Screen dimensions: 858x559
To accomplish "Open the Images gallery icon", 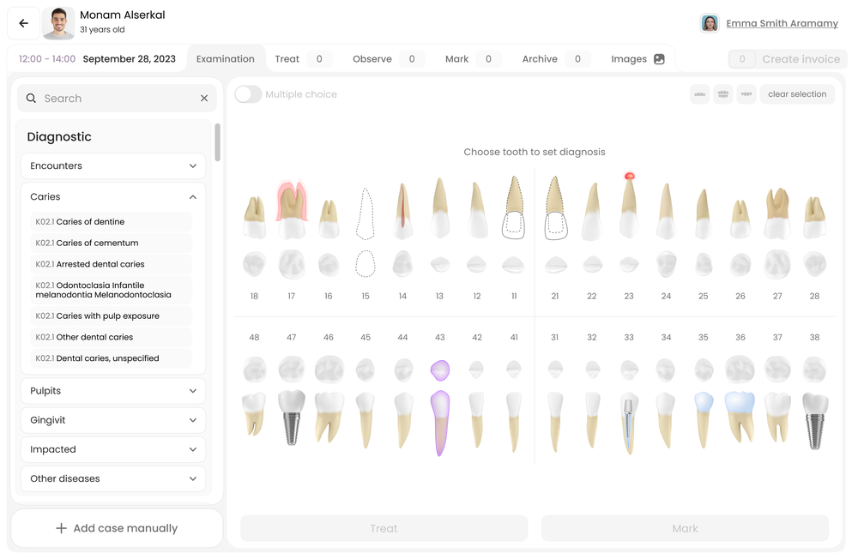I will (x=659, y=59).
